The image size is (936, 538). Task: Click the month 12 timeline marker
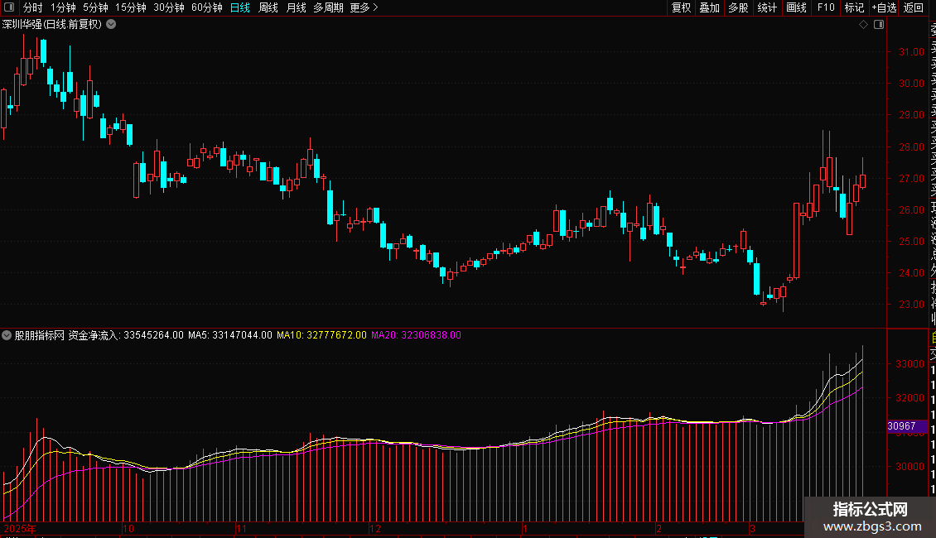coord(375,528)
